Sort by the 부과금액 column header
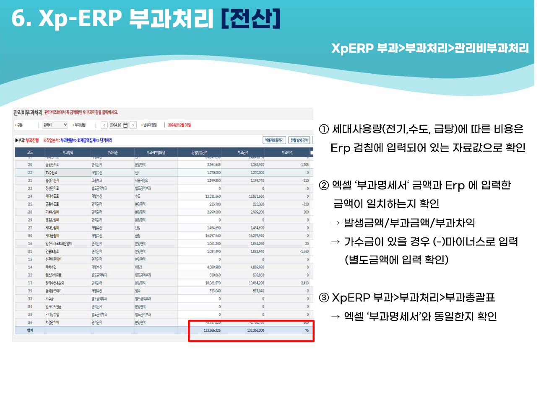The height and width of the screenshot is (394, 549). pos(243,152)
